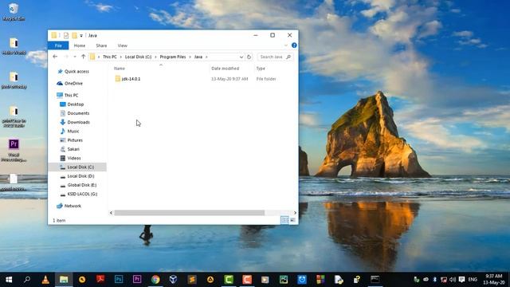Click This PC in the address bar
This screenshot has width=510, height=287.
[x=110, y=57]
